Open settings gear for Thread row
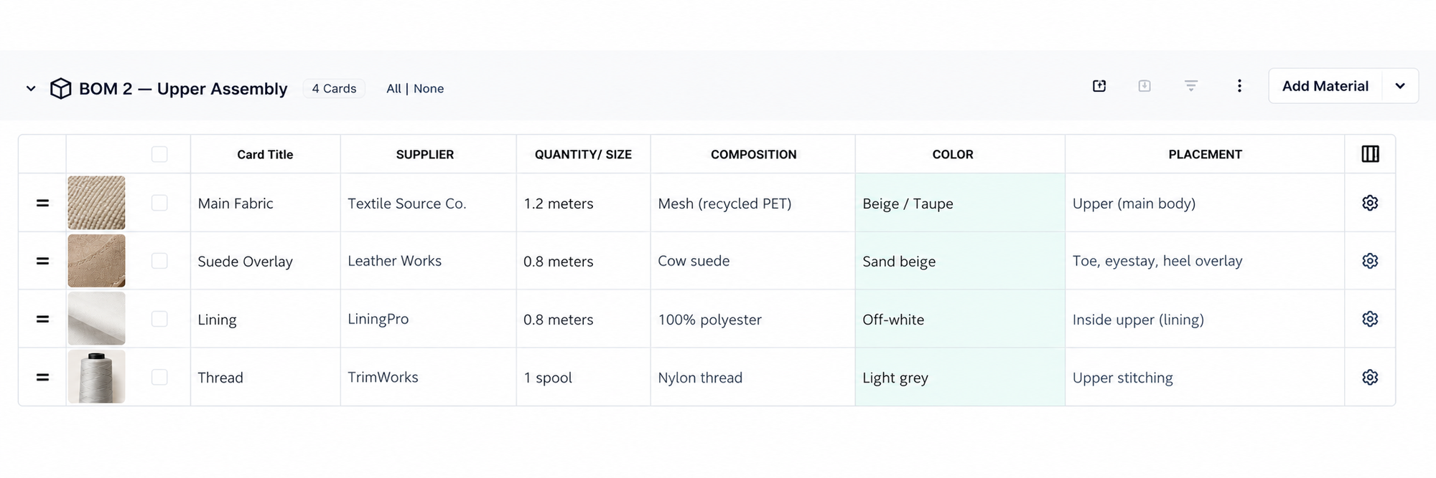Image resolution: width=1436 pixels, height=478 pixels. [x=1370, y=377]
